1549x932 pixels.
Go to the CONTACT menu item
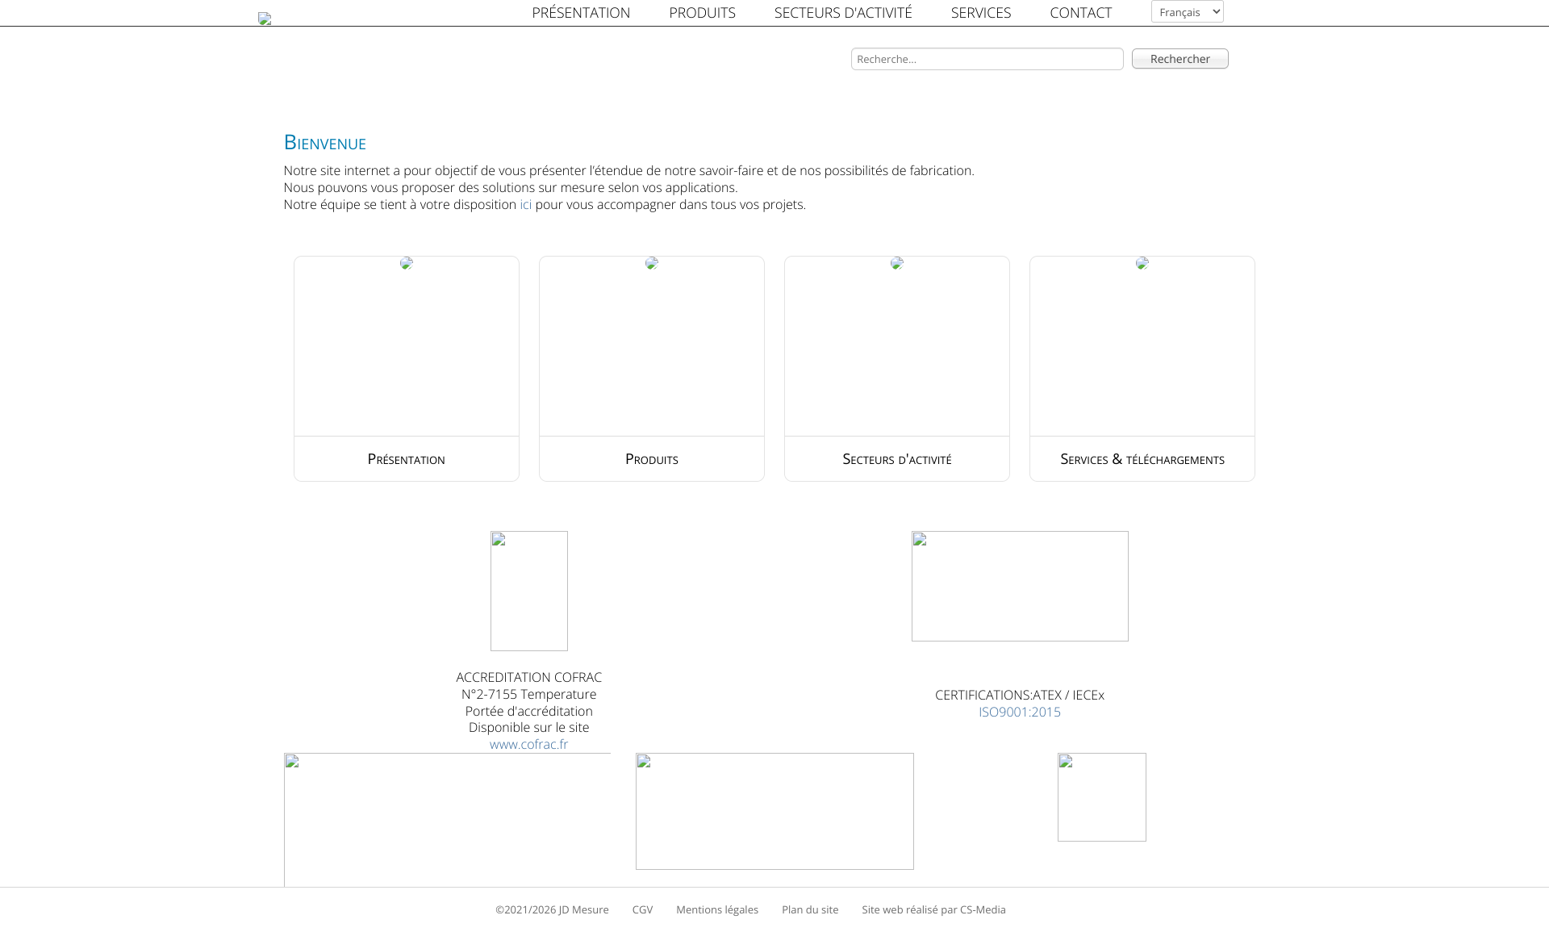pyautogui.click(x=1080, y=13)
